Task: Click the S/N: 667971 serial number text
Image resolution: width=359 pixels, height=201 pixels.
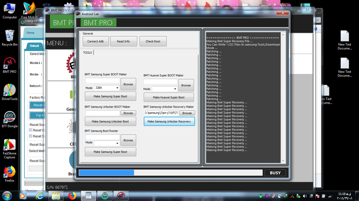Action: [57, 187]
